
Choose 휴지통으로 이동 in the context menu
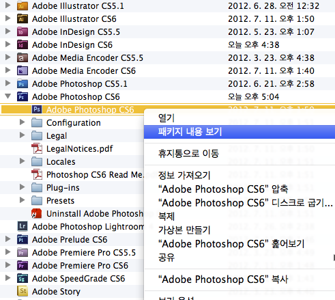[x=239, y=154]
